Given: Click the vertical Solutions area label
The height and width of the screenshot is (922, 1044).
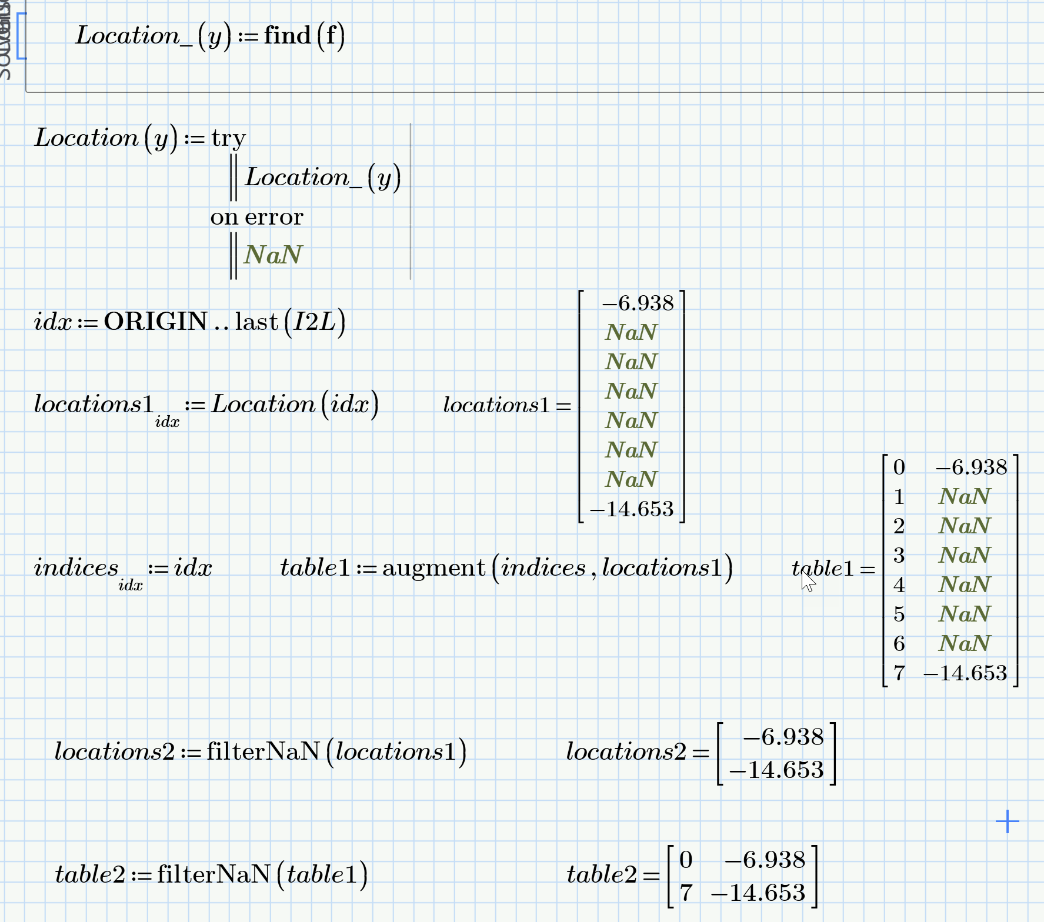Looking at the screenshot, I should coord(6,35).
